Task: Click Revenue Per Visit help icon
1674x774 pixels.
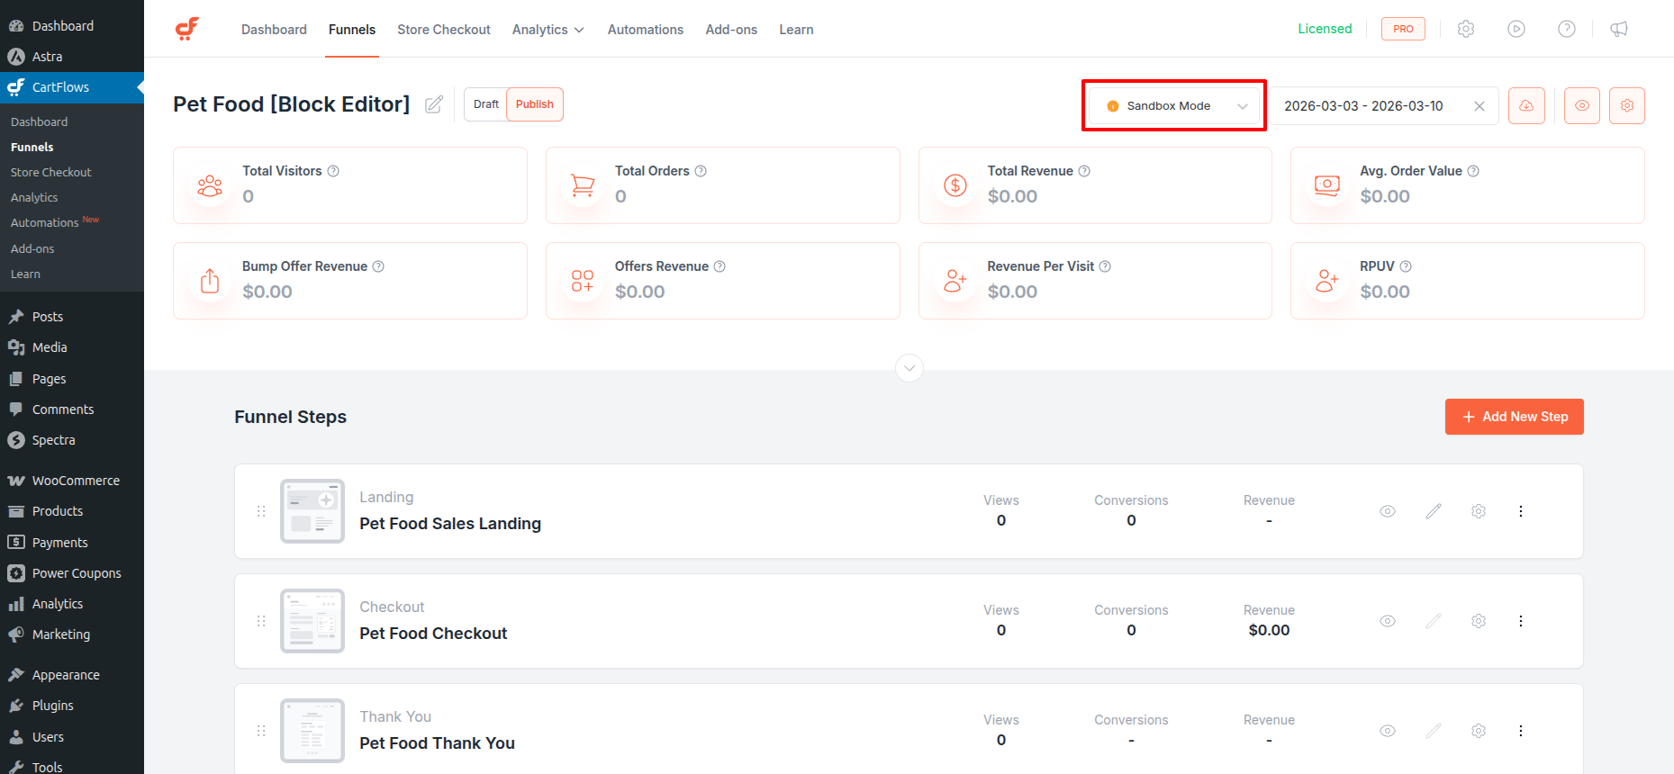Action: click(1105, 266)
